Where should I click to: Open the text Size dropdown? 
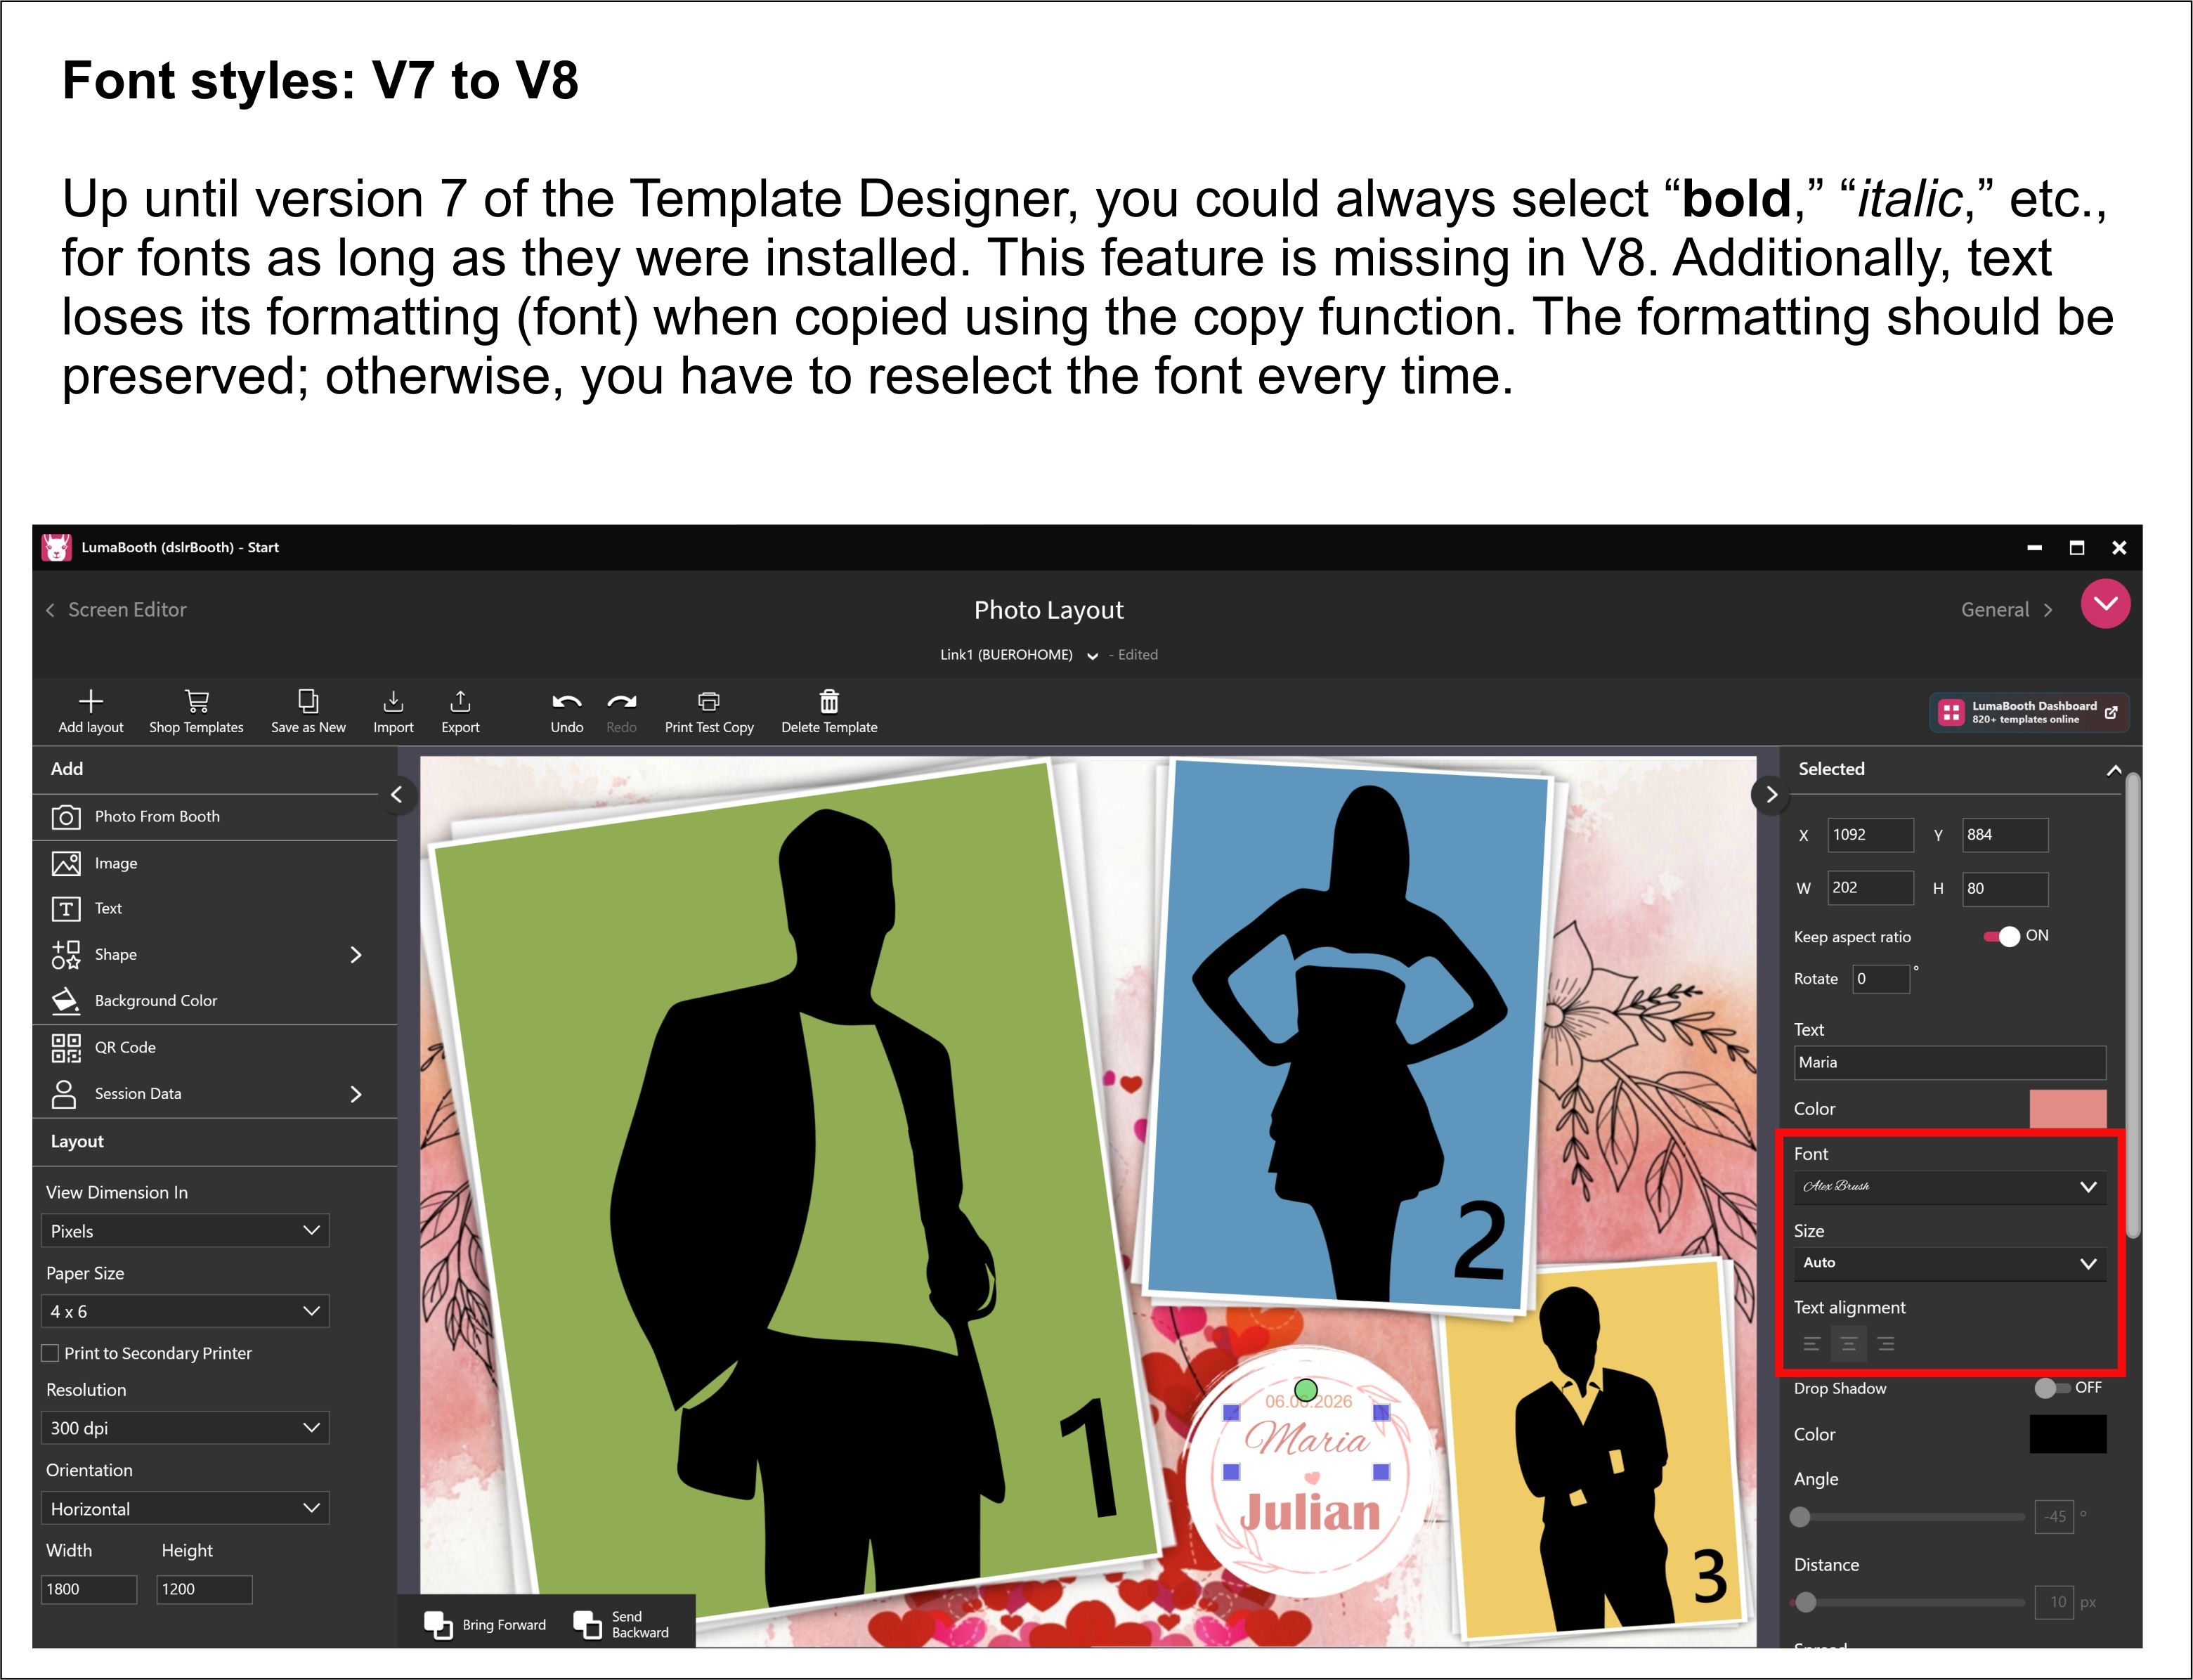1949,1263
